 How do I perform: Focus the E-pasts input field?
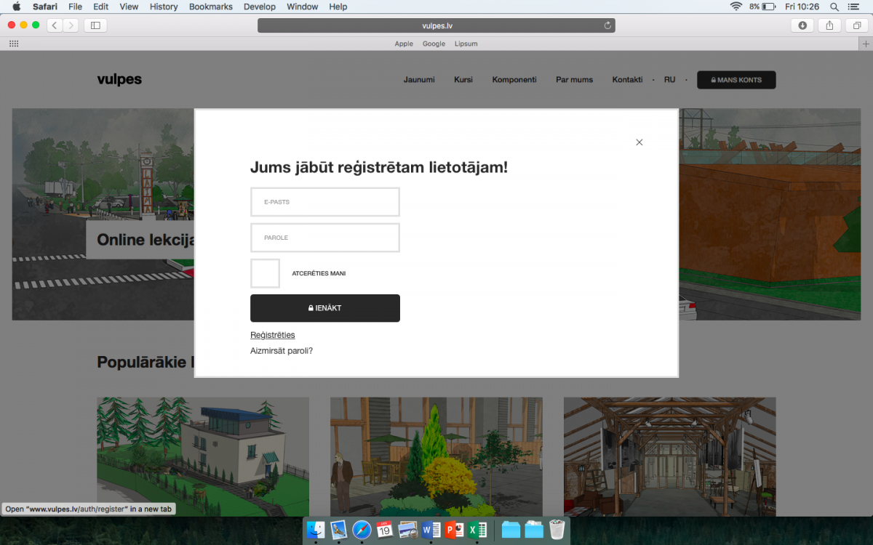pos(325,202)
